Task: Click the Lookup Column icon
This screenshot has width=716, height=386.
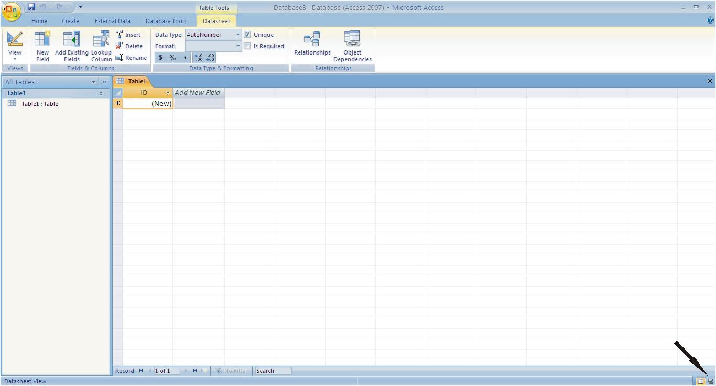Action: 101,39
